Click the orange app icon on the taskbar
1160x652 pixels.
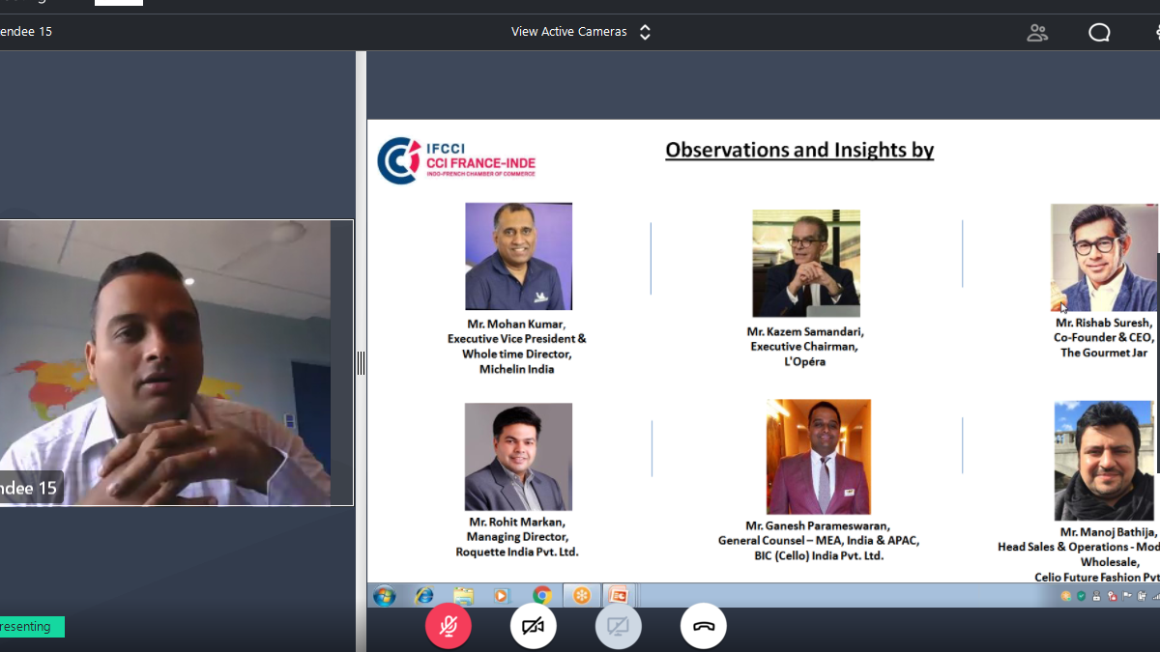point(581,595)
